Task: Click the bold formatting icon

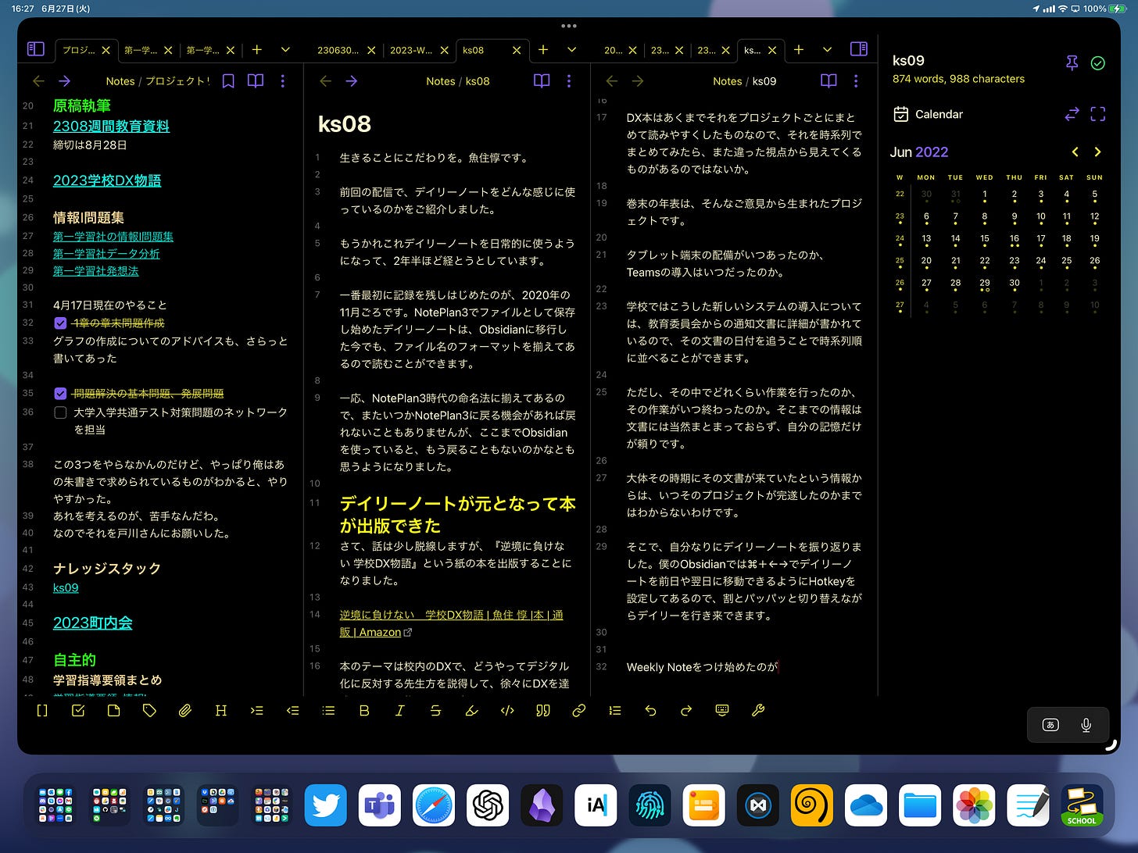Action: pos(363,711)
